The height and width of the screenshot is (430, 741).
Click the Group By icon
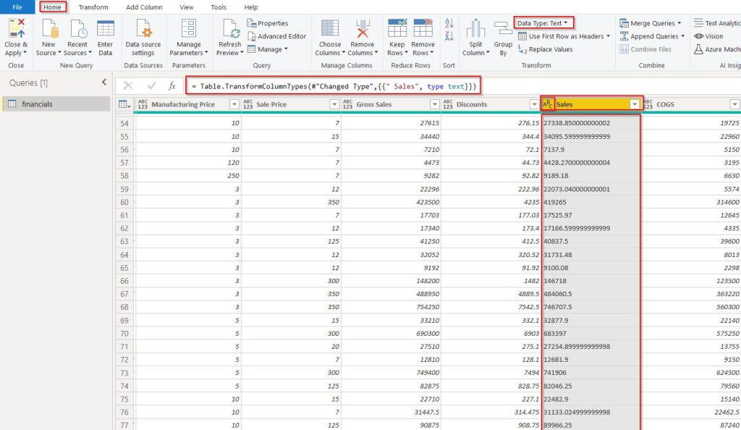(503, 29)
